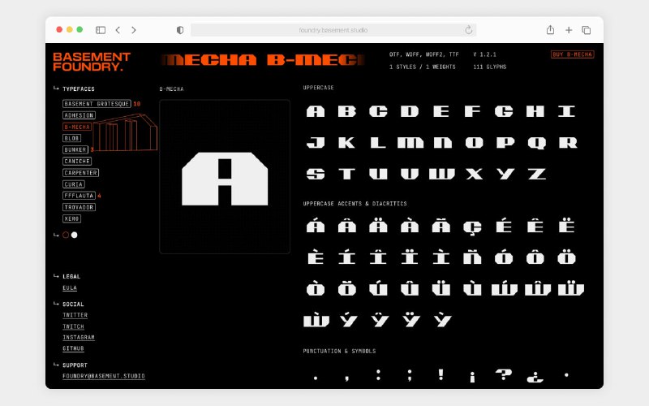
Task: Pick the colon punctuation glyph
Action: [378, 374]
